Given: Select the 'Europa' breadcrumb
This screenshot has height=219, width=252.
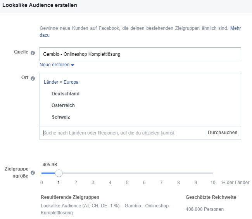Looking at the screenshot, I should [71, 82].
